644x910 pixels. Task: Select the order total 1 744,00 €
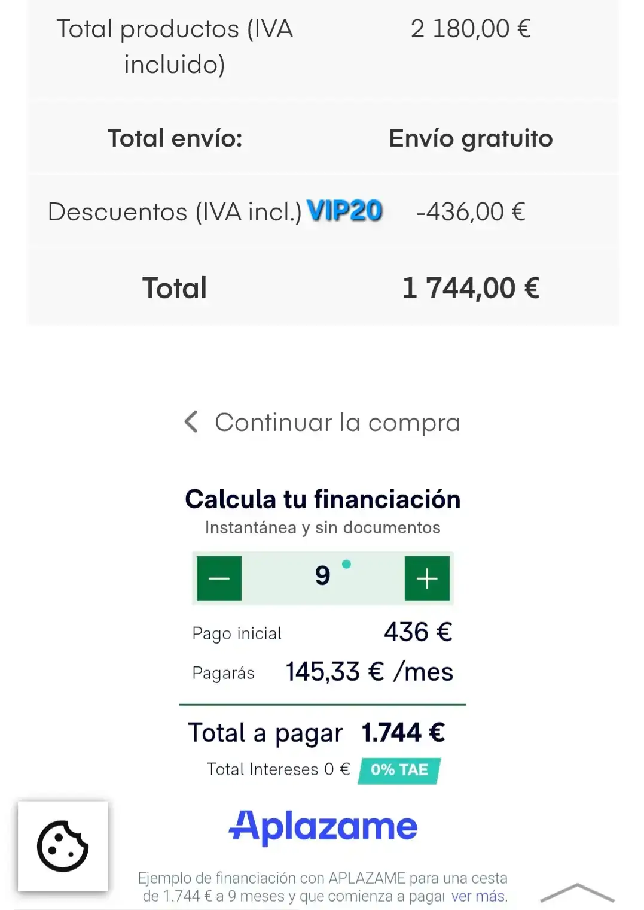(471, 288)
